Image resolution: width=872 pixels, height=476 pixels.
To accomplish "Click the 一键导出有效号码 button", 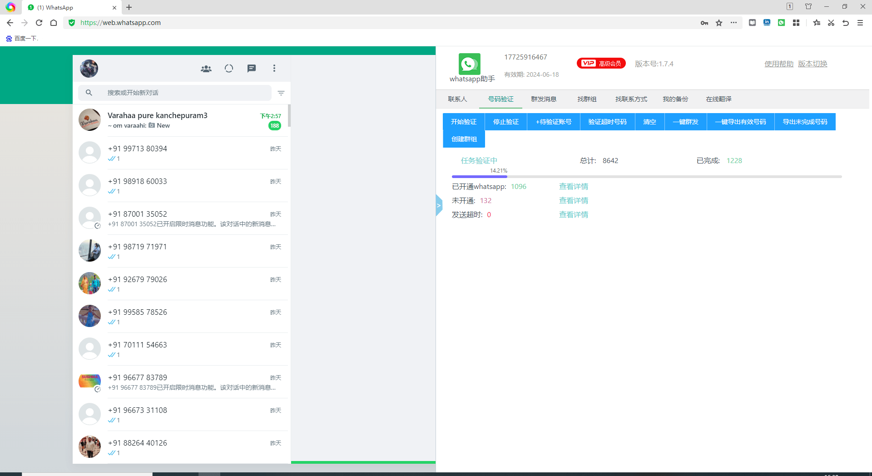I will click(741, 122).
